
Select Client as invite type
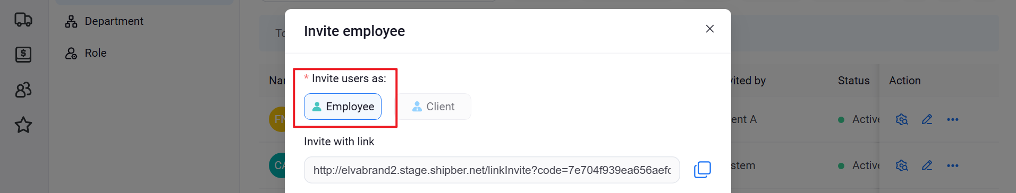(x=434, y=107)
